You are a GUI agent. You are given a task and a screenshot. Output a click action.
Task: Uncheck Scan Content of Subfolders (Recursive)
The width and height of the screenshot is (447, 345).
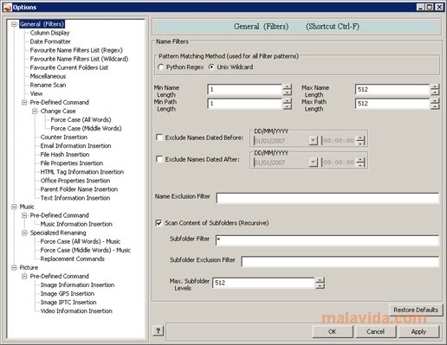159,223
